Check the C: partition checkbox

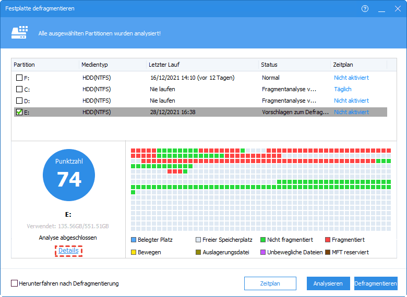coord(19,89)
